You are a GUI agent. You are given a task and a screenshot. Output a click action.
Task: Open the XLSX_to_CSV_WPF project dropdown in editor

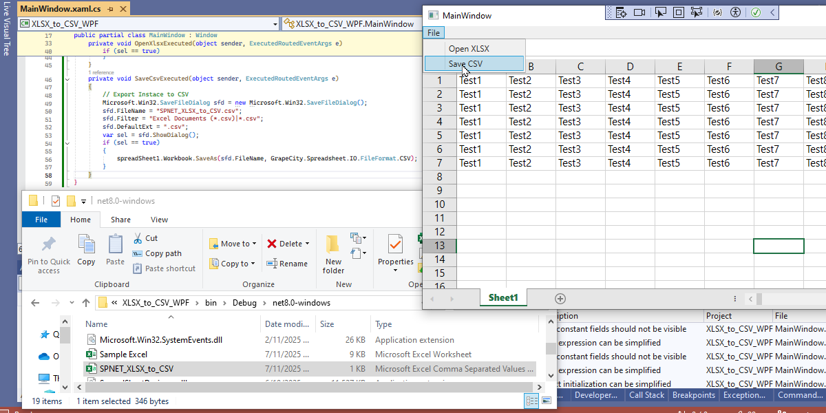click(x=149, y=23)
